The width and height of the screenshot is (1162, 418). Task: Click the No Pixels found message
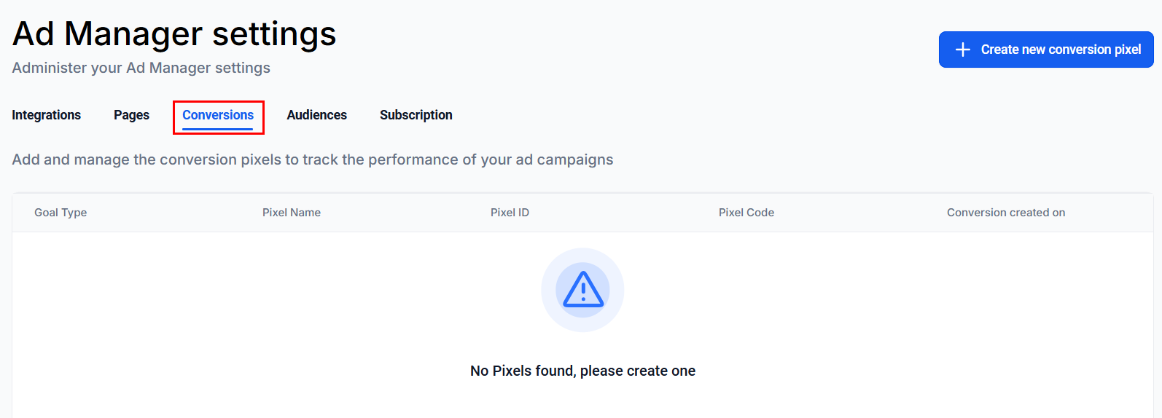coord(582,371)
